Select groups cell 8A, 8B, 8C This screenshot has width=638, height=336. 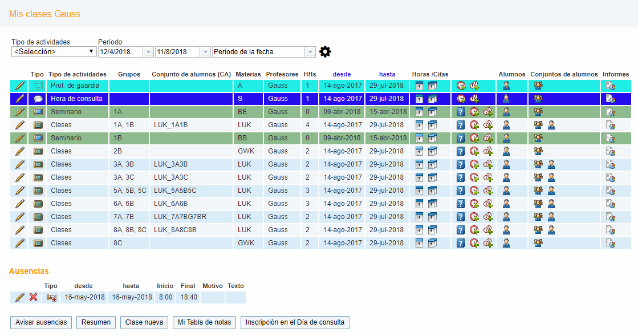coord(129,230)
